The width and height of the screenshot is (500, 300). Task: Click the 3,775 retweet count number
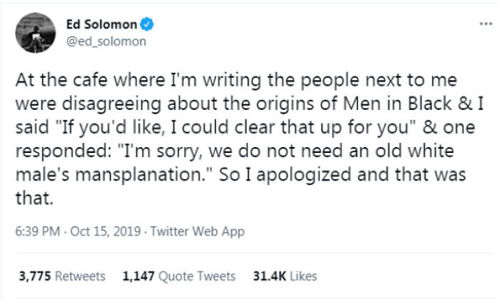tap(35, 276)
